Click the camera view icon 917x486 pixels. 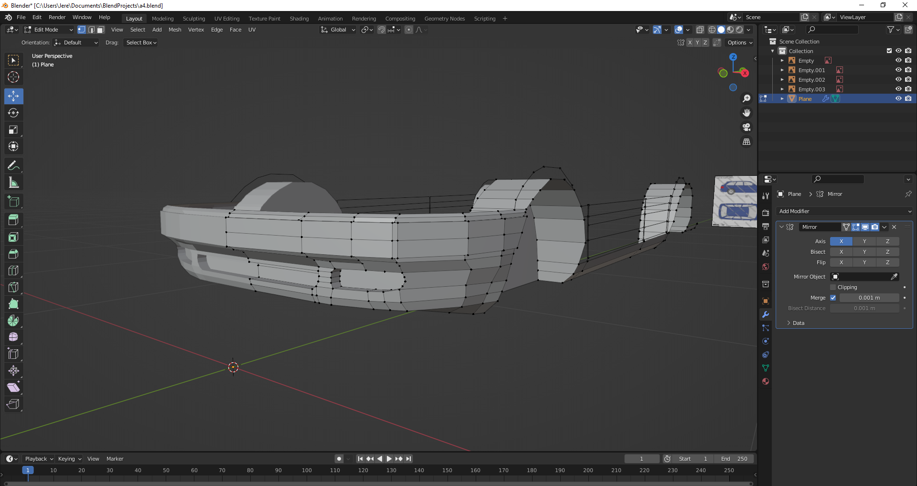coord(746,128)
